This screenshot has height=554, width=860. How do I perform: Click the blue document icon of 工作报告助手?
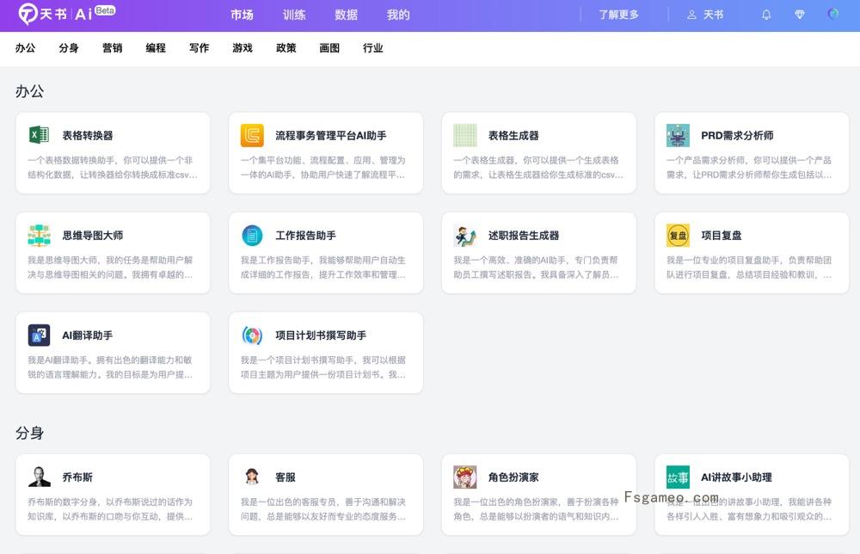(252, 236)
